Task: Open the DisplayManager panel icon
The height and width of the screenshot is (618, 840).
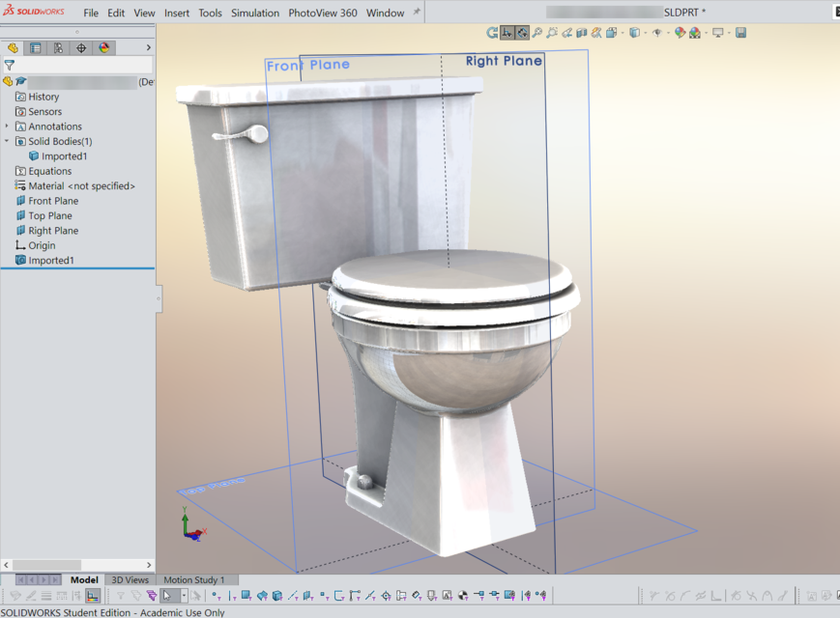Action: (x=103, y=47)
